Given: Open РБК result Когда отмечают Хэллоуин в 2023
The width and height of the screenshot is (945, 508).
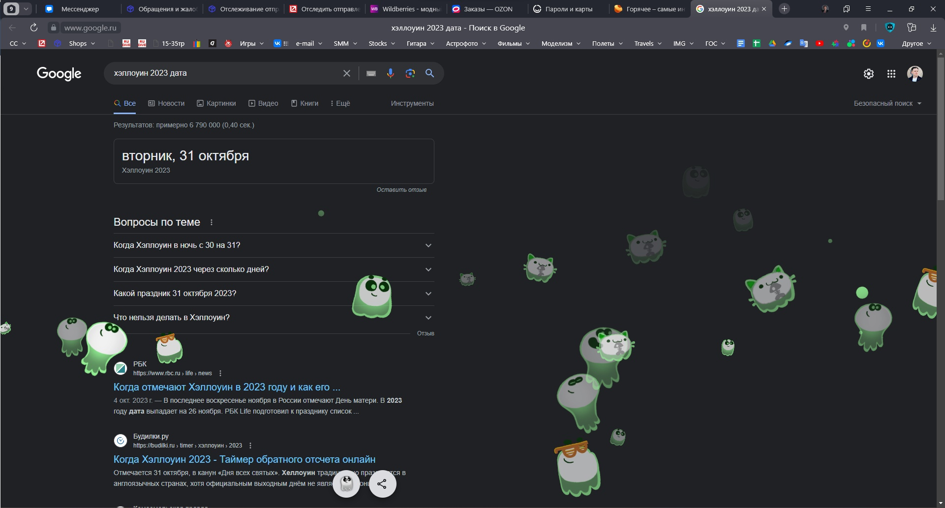Looking at the screenshot, I should (x=227, y=387).
